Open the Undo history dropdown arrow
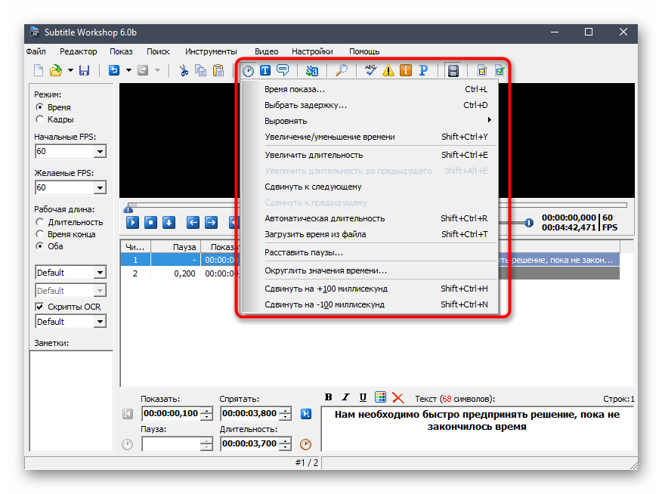The height and width of the screenshot is (494, 662). click(128, 70)
